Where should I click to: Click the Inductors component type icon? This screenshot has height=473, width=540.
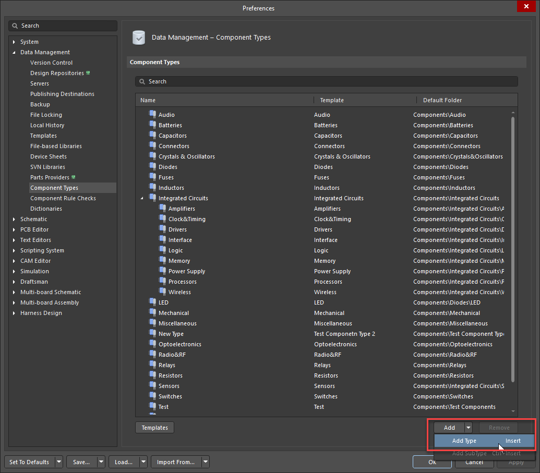click(152, 187)
